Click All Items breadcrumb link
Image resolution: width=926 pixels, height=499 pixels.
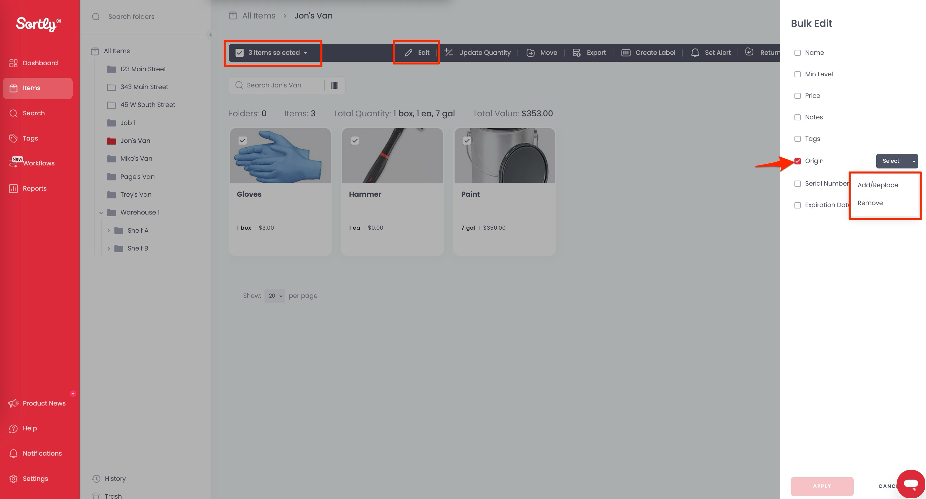(258, 16)
